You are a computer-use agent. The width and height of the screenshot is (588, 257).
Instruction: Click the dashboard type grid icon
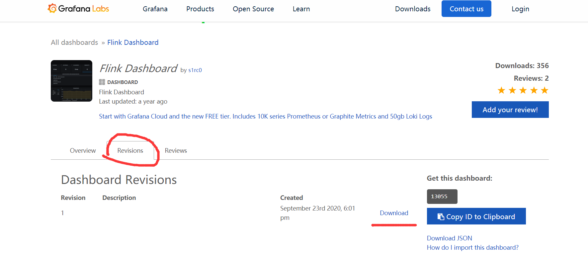[102, 82]
